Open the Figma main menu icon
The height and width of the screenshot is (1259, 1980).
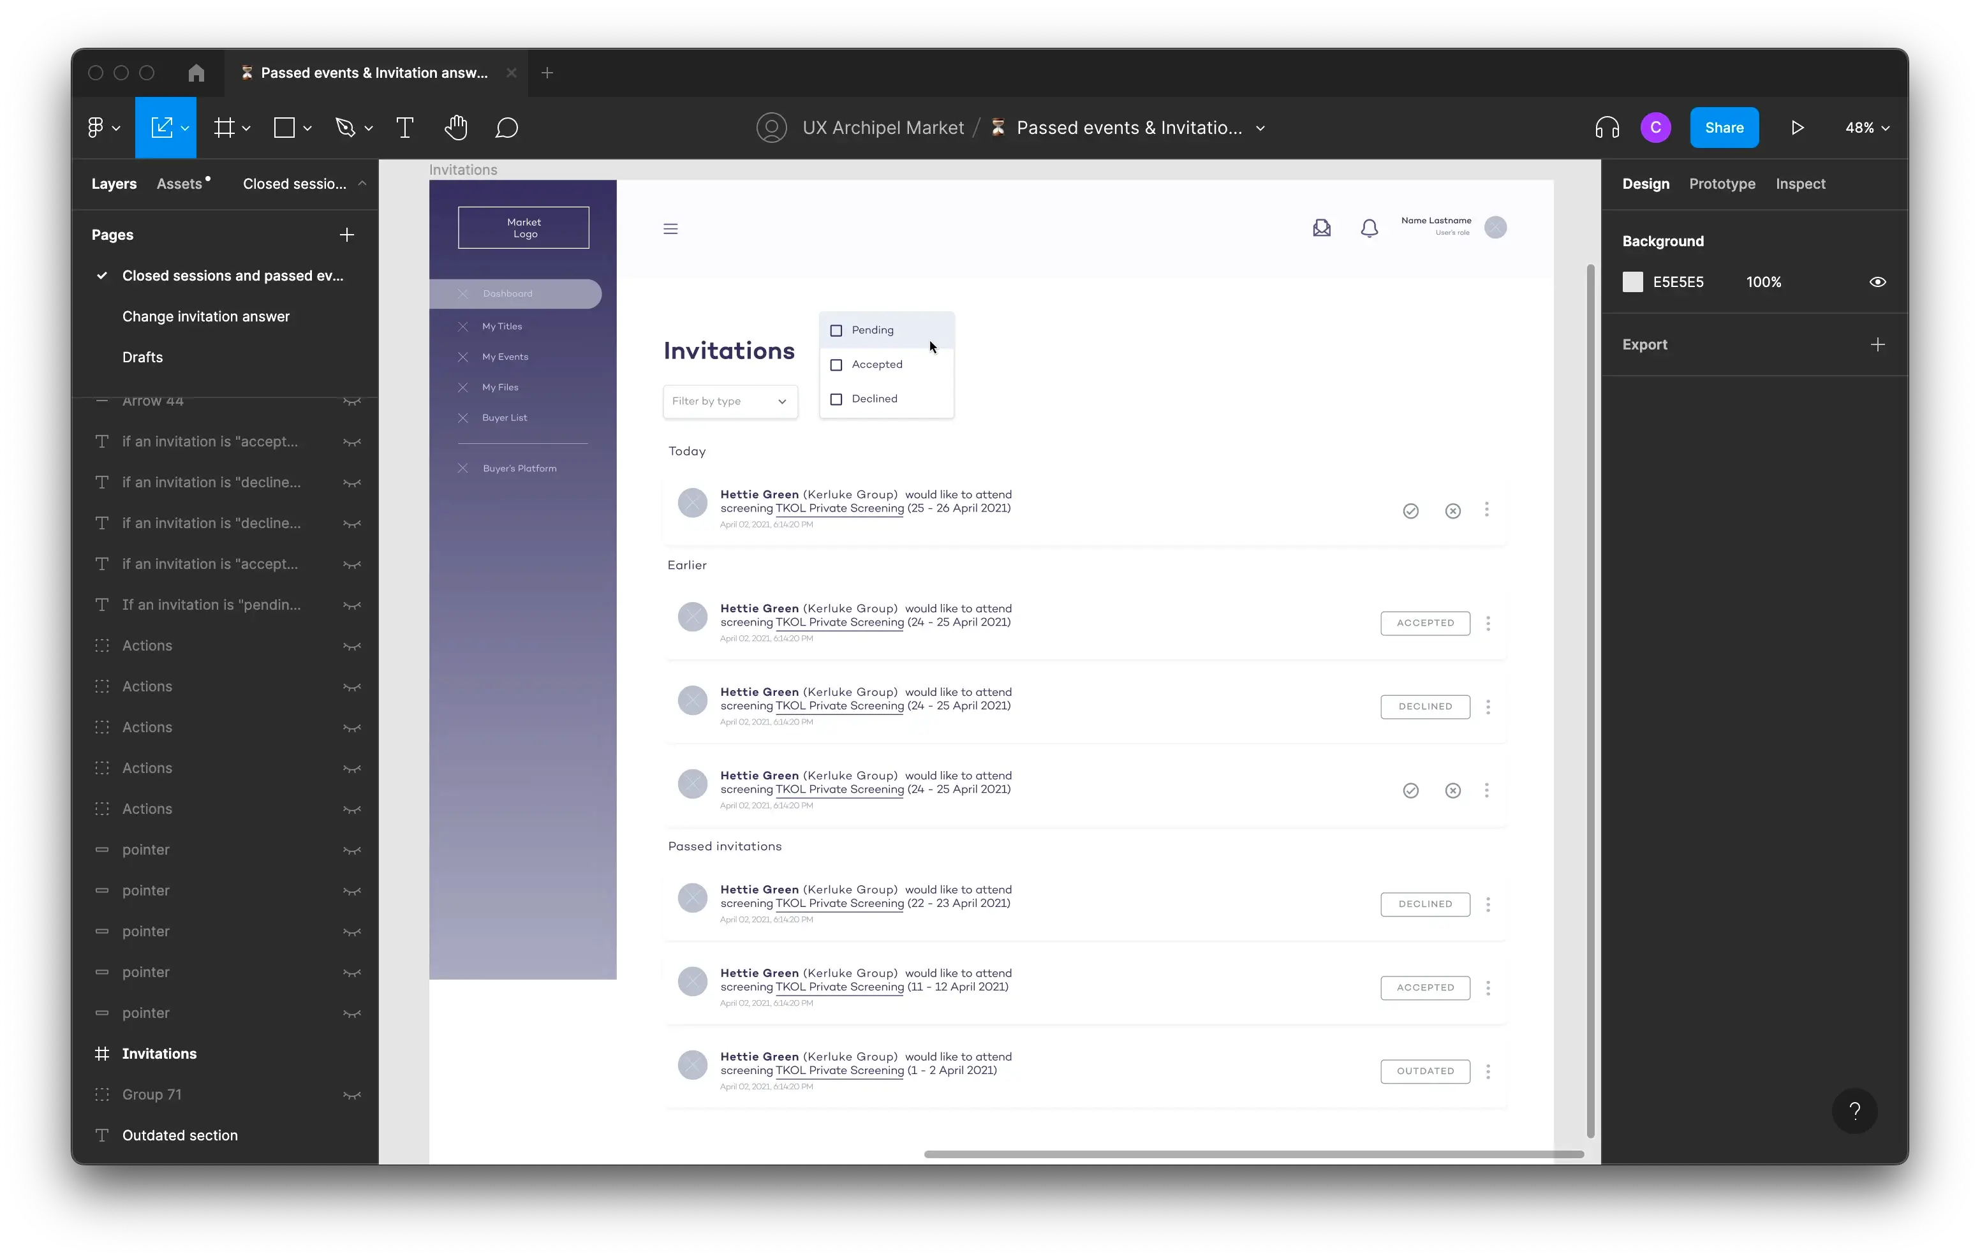(96, 128)
